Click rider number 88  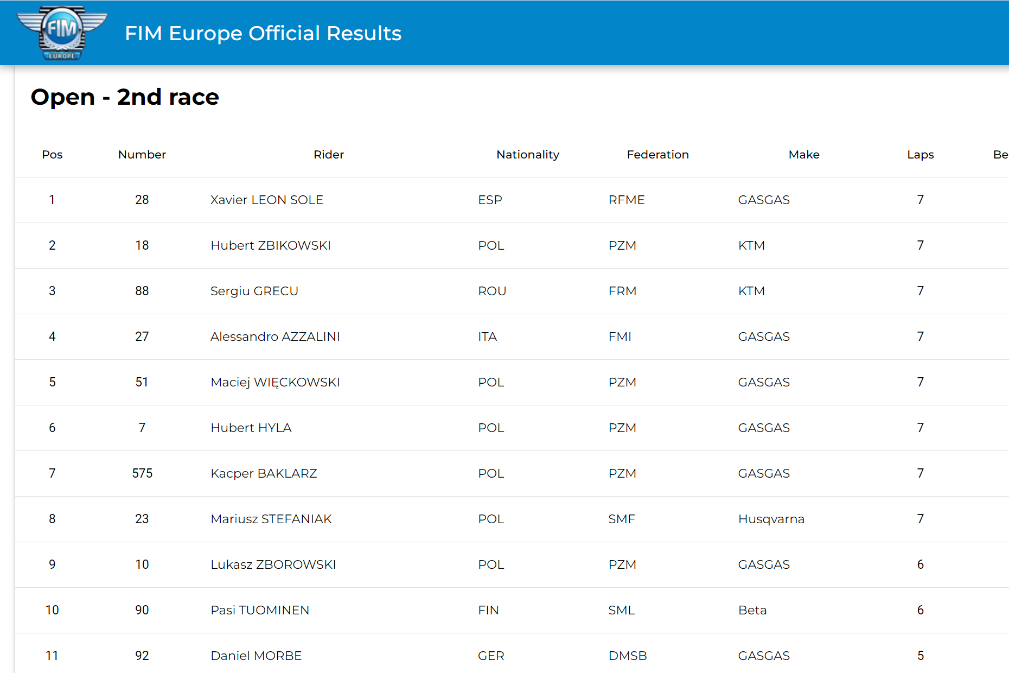tap(142, 291)
